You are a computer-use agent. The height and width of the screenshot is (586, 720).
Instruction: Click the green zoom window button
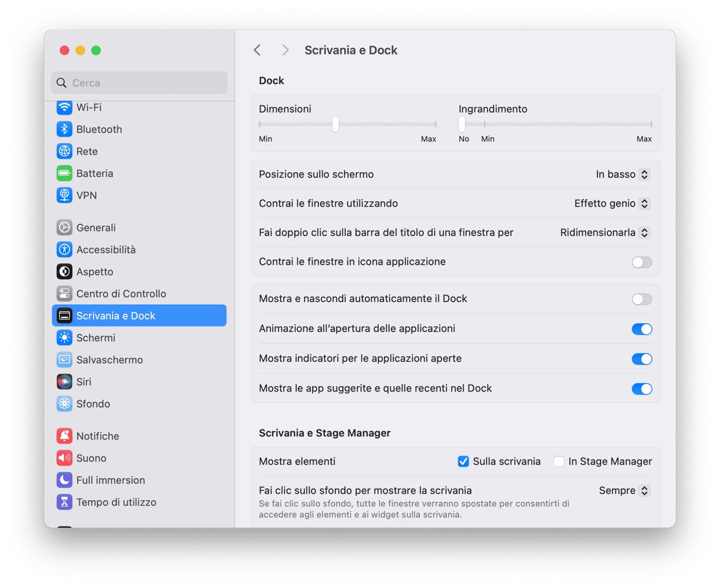[96, 50]
